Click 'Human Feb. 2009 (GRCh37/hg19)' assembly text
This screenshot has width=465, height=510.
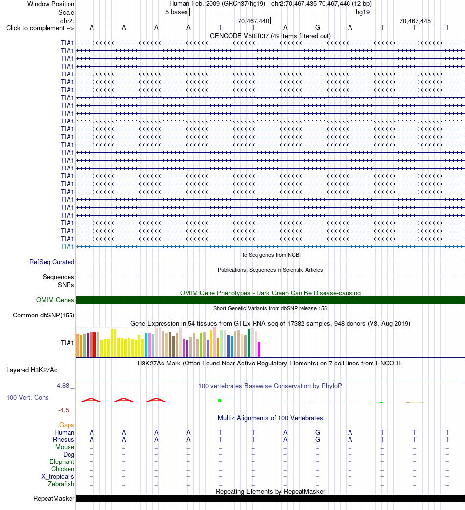point(217,4)
